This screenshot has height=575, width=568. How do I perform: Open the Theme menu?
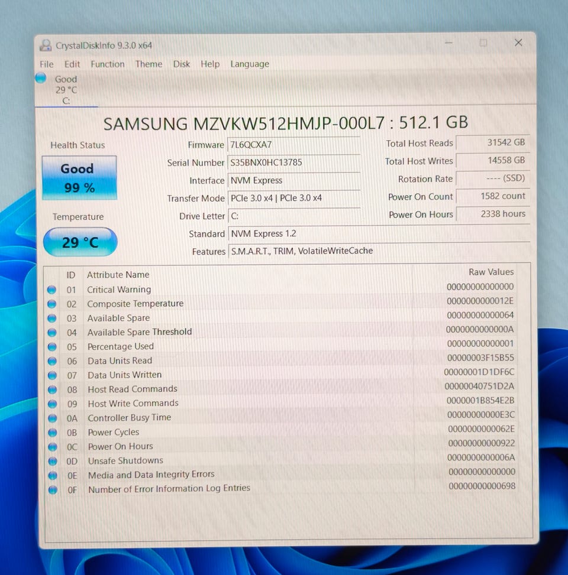(x=149, y=64)
